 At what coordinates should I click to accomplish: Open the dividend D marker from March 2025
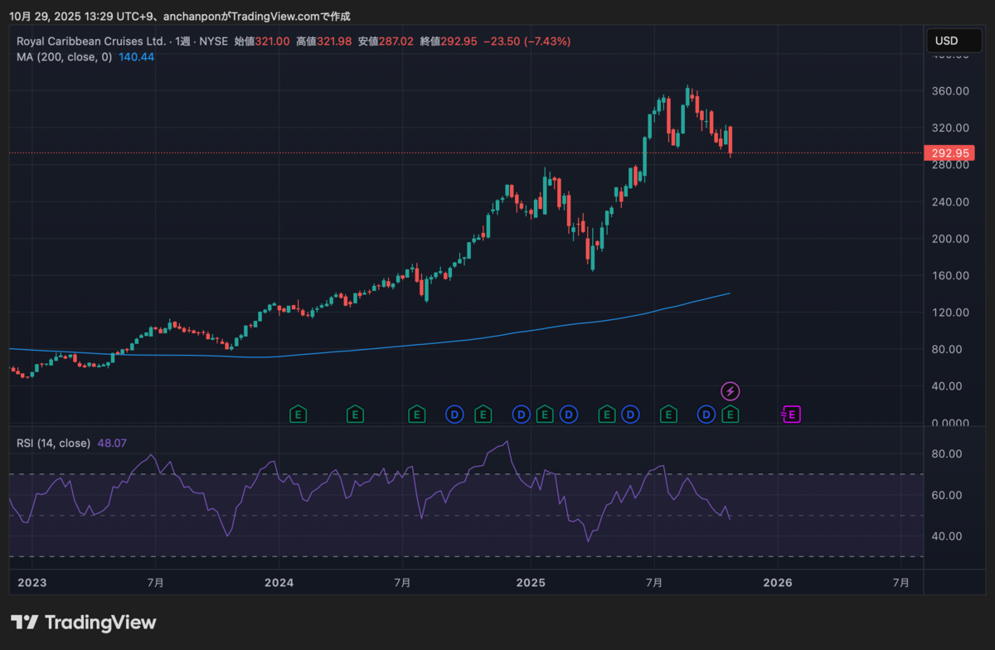click(x=568, y=413)
